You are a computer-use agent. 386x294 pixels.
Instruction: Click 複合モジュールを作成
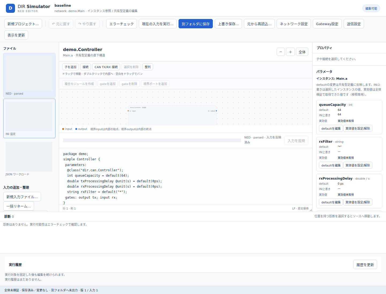coord(79,84)
